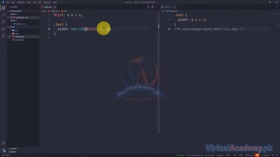The height and width of the screenshot is (157, 280).
Task: Click the sourceMappingURL comment line
Action: tap(209, 29)
